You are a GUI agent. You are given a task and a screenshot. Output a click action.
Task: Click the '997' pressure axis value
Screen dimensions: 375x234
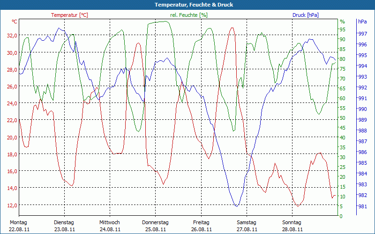[x=363, y=34]
